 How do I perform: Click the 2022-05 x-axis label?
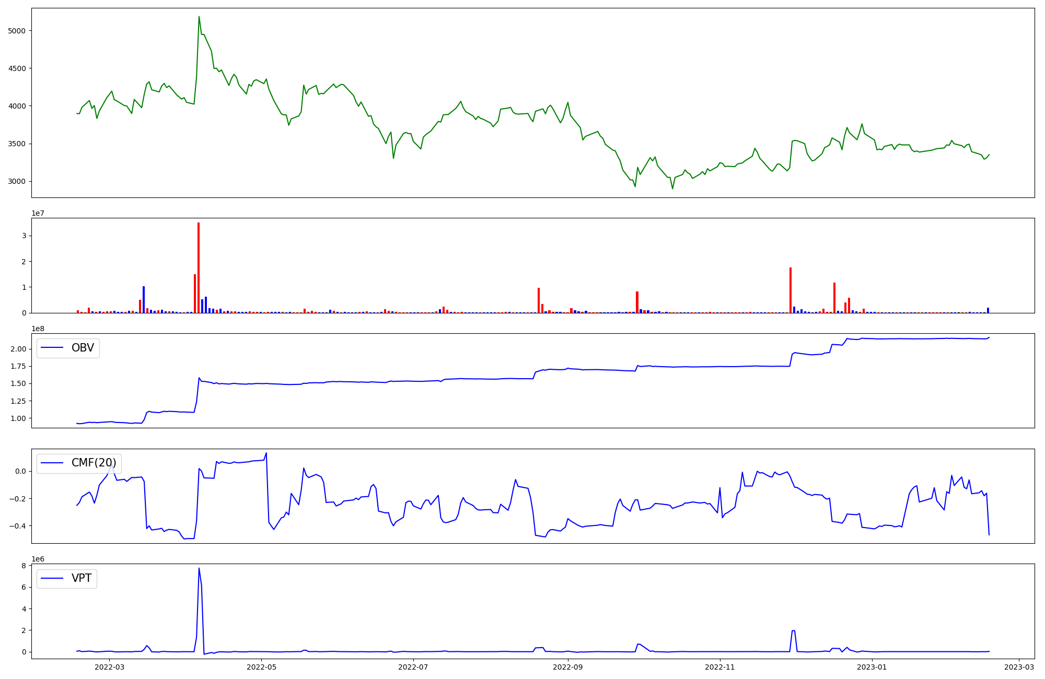(261, 667)
